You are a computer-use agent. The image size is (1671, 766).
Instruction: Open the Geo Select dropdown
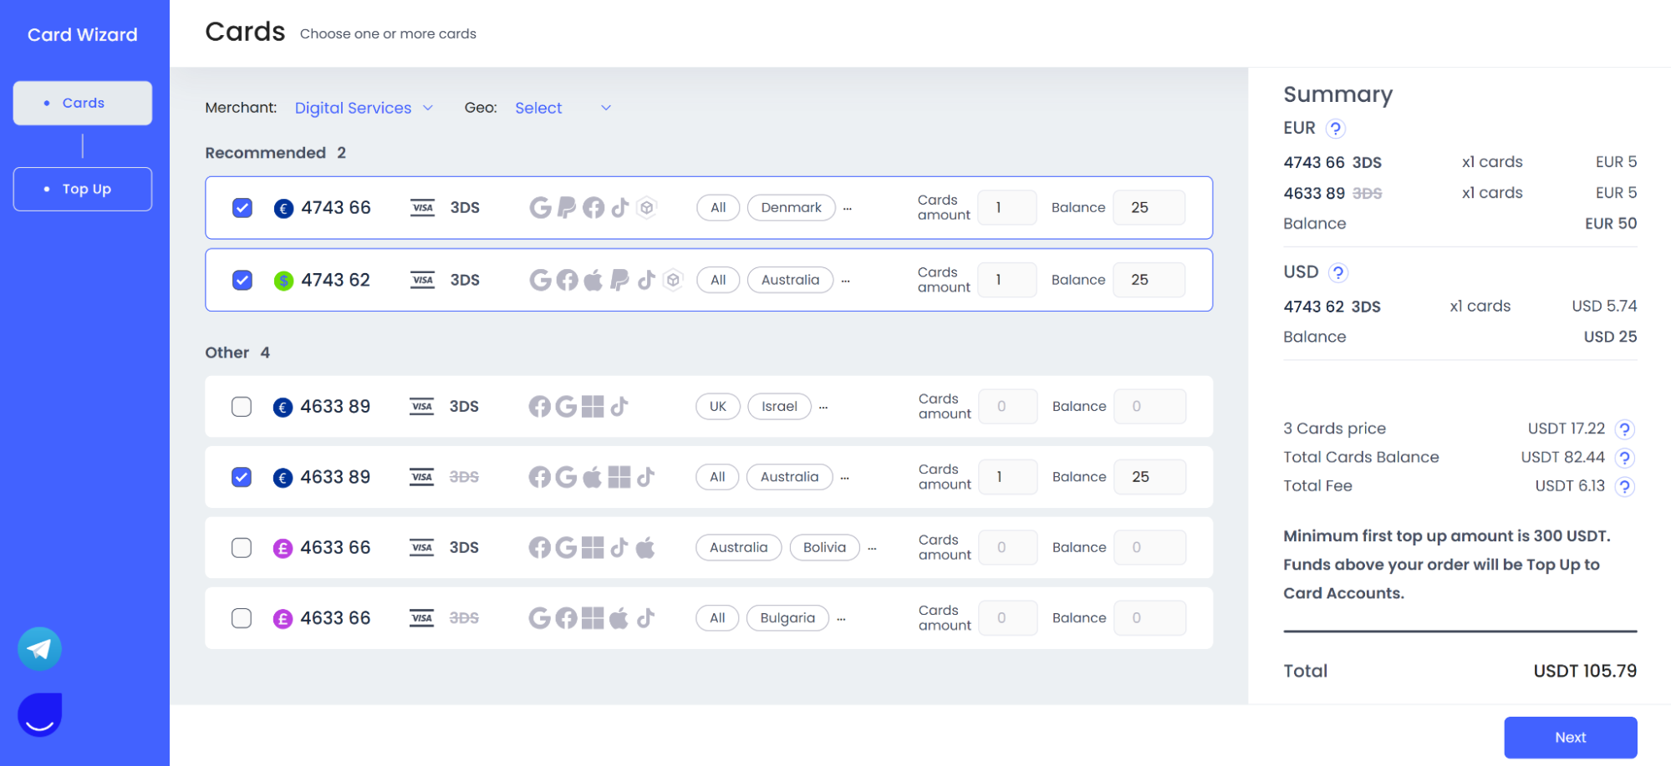(x=563, y=108)
